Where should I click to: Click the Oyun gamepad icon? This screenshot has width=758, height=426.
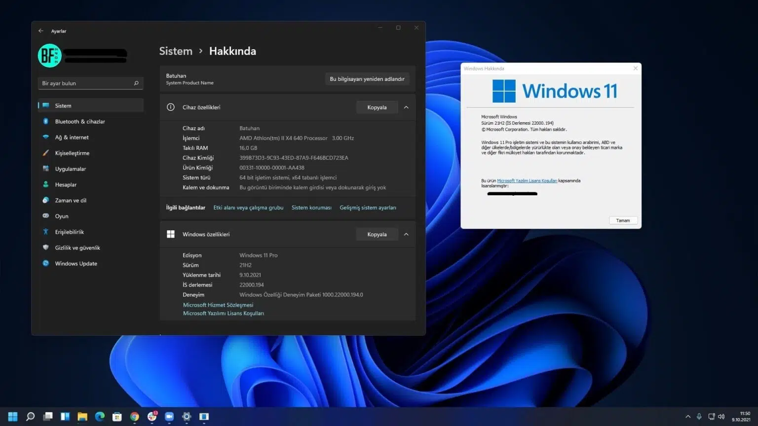46,216
